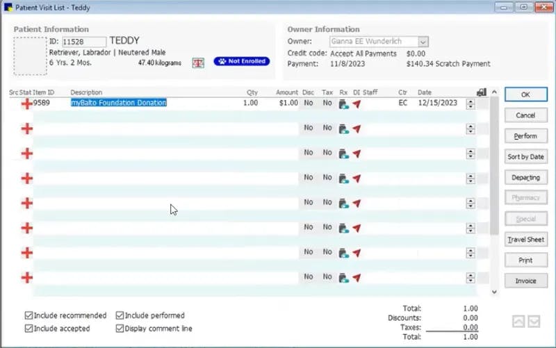Image resolution: width=556 pixels, height=348 pixels.
Task: Click the up arrow icon below the Invoice button
Action: [518, 322]
